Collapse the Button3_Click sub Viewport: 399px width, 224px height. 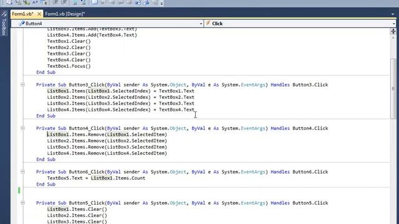click(22, 85)
